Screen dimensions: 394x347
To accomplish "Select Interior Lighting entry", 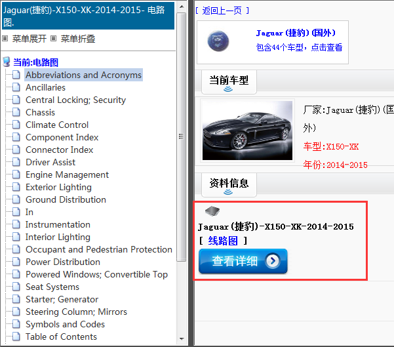I will (58, 237).
